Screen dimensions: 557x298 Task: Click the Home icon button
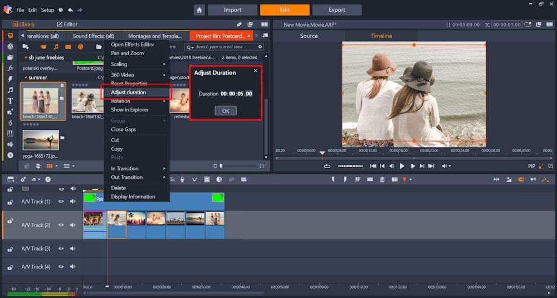coord(199,10)
